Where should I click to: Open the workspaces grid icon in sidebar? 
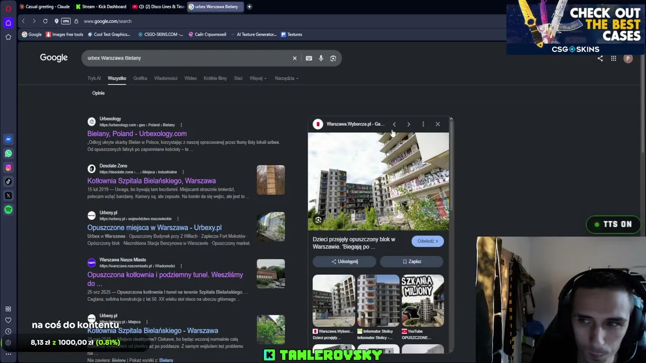coord(8,309)
